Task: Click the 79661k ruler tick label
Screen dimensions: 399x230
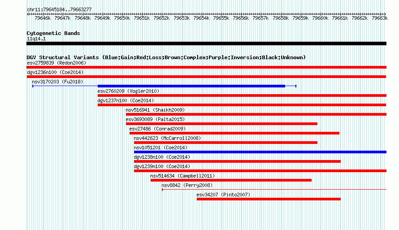Action: point(340,18)
